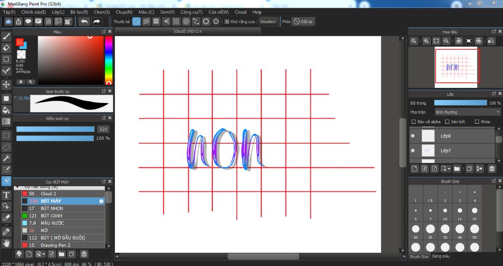Screen dimensions: 503x266
Task: Enable the concentric circle ruler snap
Action: click(x=186, y=22)
